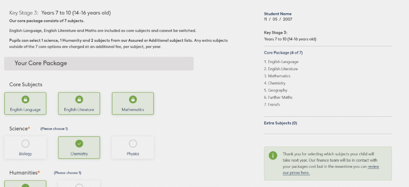Click the green info icon in notice
Viewport: 409px width, 187px height.
point(273,156)
